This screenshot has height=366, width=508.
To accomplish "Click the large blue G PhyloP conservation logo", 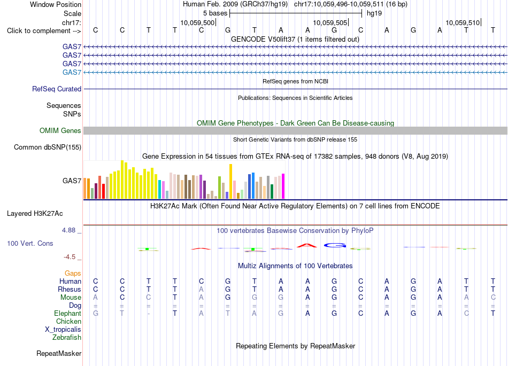I will [x=335, y=246].
